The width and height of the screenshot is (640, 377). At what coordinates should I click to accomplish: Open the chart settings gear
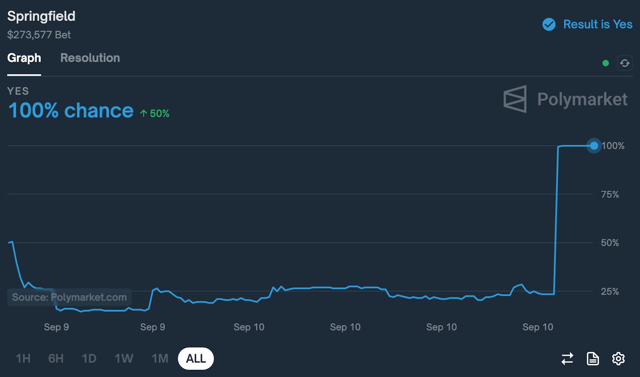tap(618, 359)
